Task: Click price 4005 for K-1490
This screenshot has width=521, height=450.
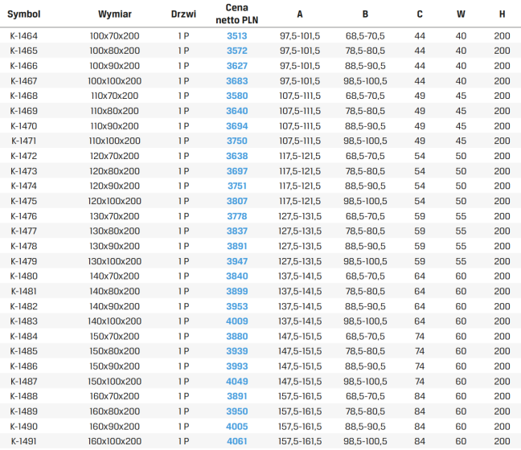Action: pos(237,427)
